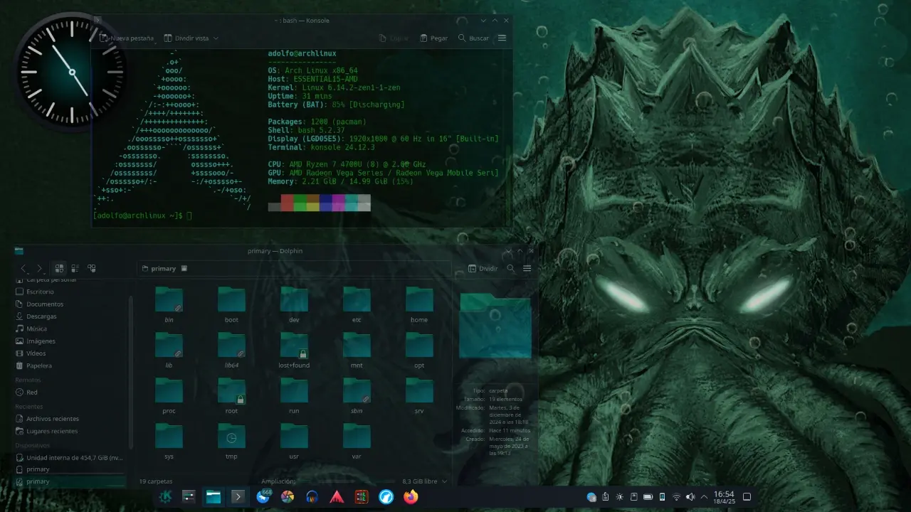Click the Dolphin location bar showing primary

[294, 268]
